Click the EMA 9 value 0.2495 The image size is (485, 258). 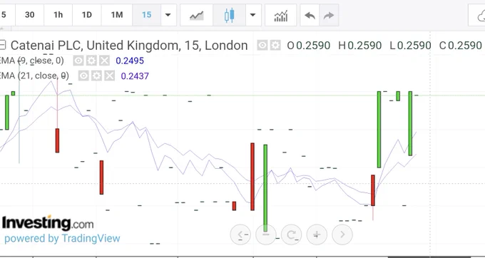pyautogui.click(x=130, y=61)
